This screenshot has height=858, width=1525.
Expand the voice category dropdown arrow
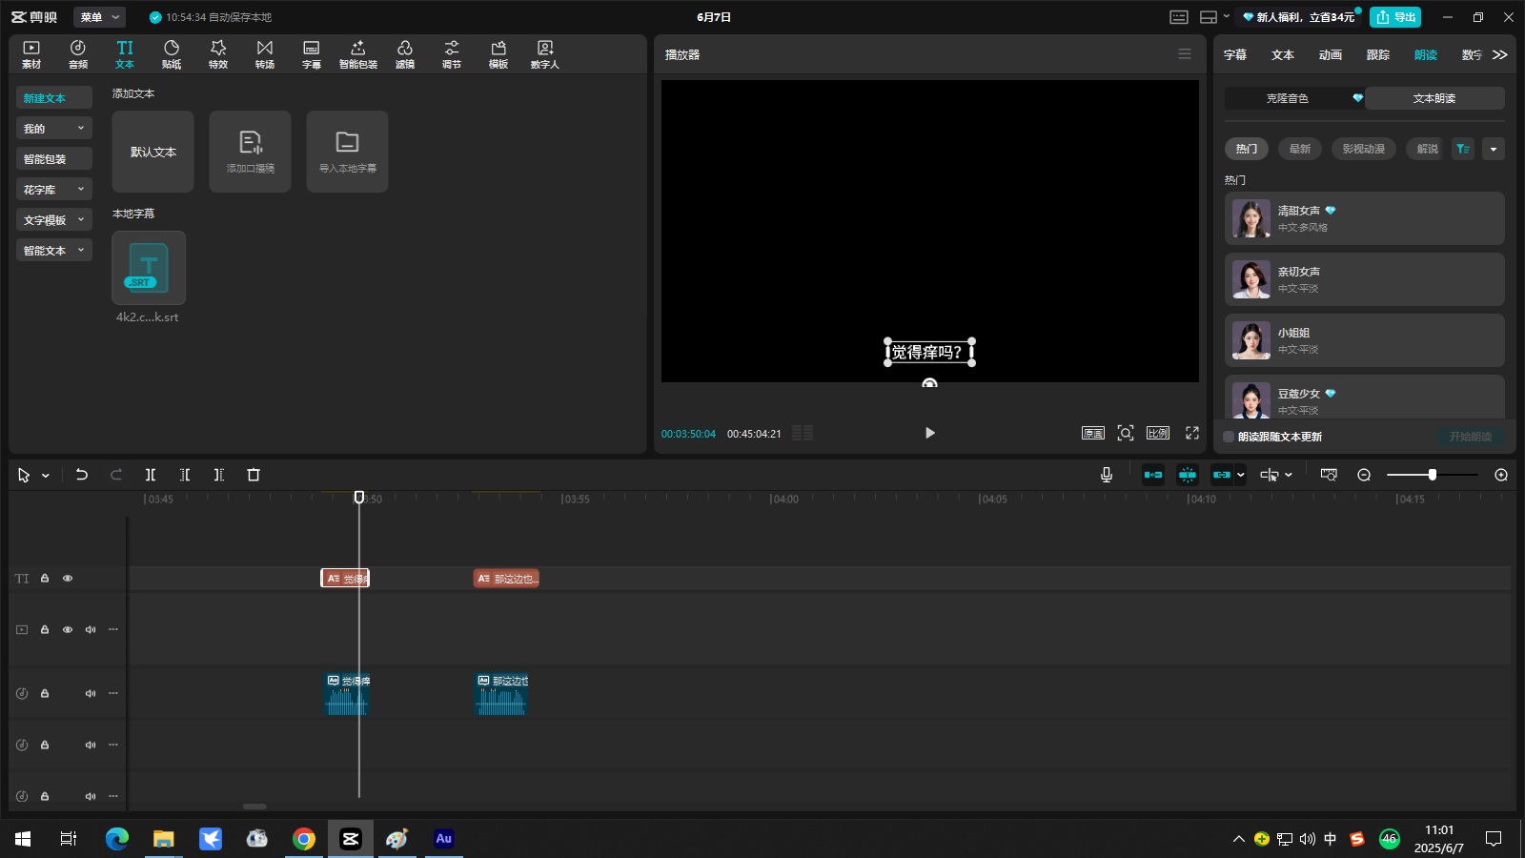[x=1494, y=149]
